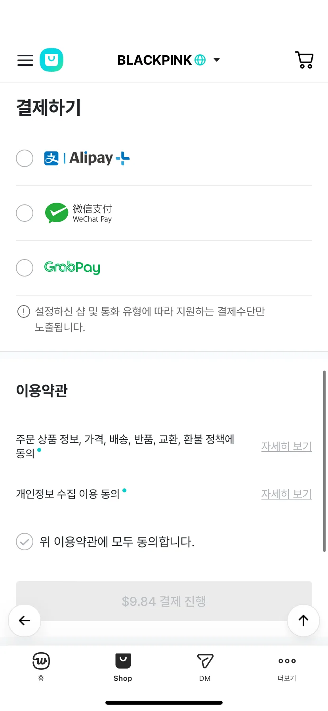Viewport: 328px width, 711px height.
Task: Open the 홈 tab
Action: click(41, 667)
